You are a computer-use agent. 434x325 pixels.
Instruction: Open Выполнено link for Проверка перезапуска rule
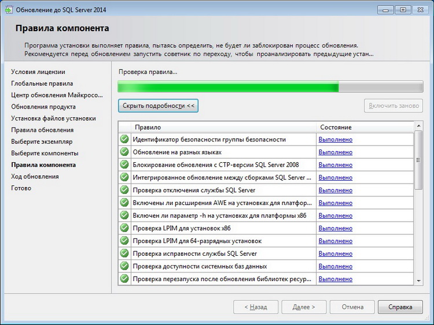click(336, 279)
